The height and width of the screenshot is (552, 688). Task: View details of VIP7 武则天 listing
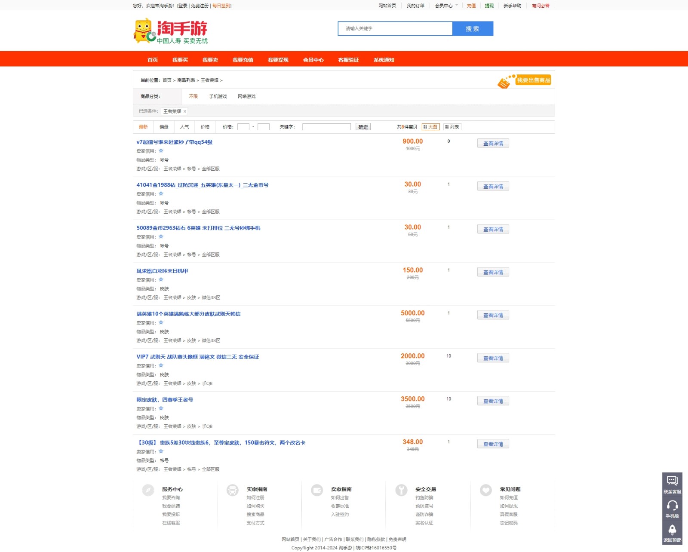[493, 358]
